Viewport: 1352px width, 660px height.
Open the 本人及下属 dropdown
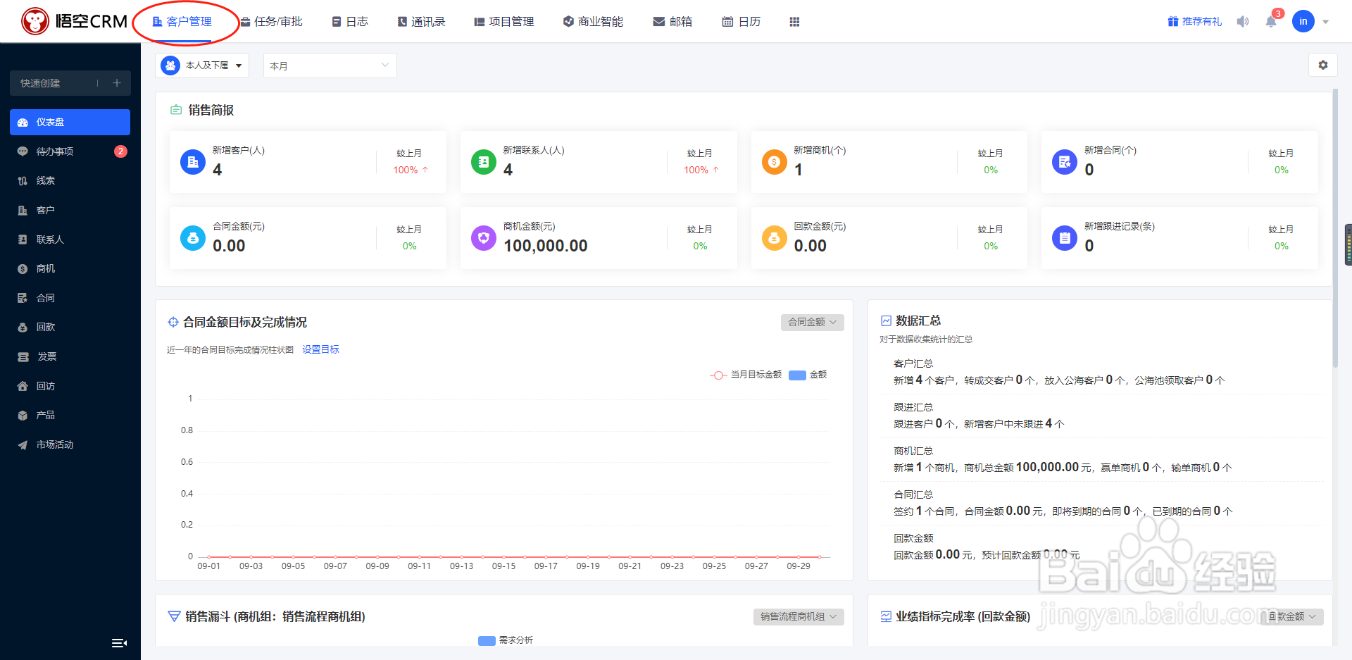coord(202,66)
